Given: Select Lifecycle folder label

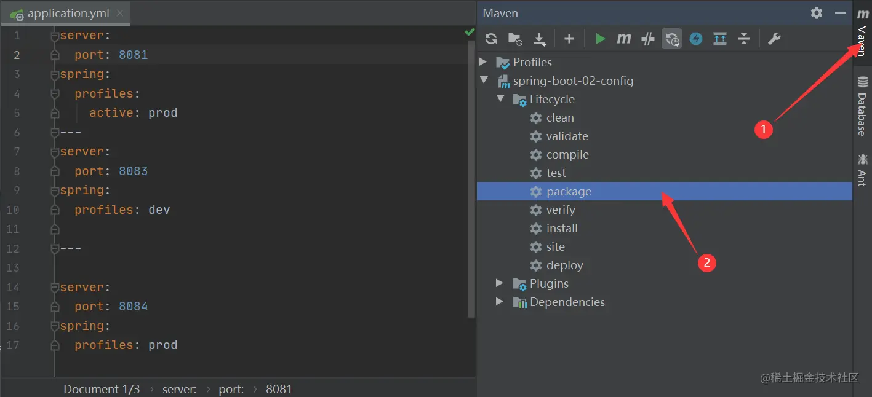Looking at the screenshot, I should click(x=552, y=99).
